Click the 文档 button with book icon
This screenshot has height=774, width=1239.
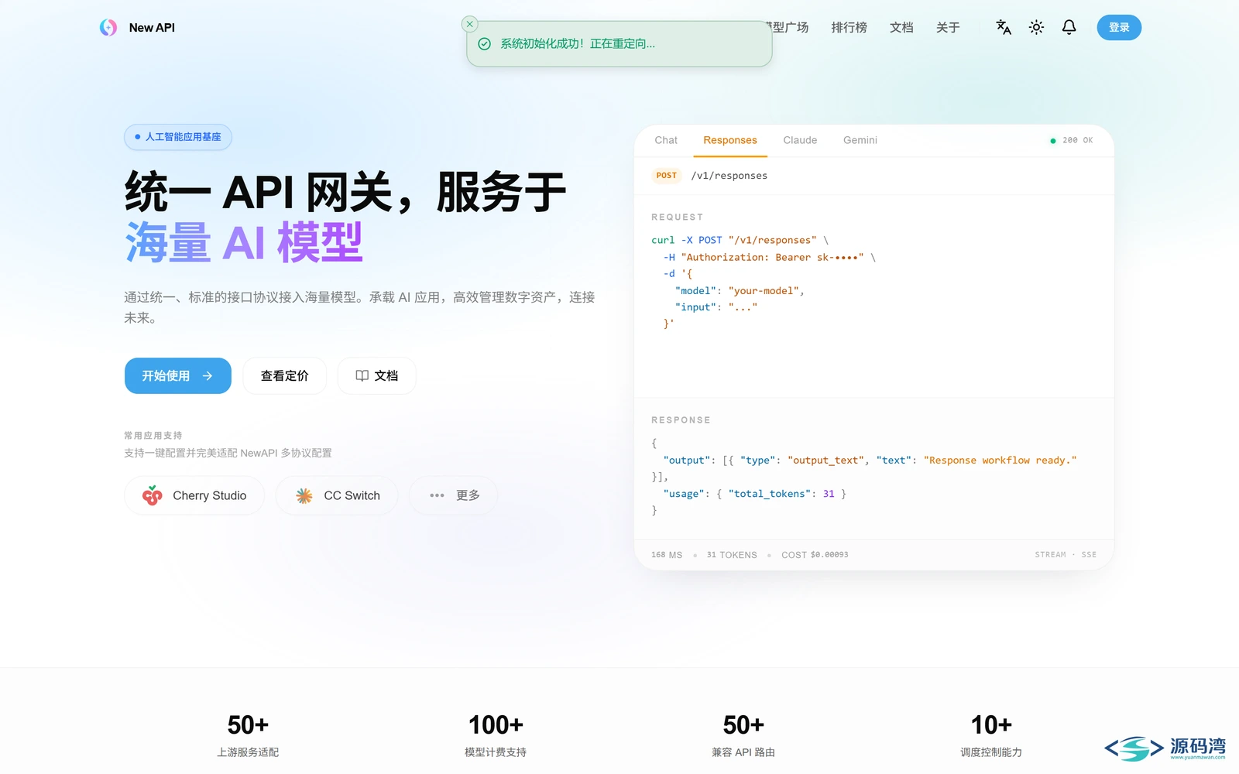click(x=377, y=375)
